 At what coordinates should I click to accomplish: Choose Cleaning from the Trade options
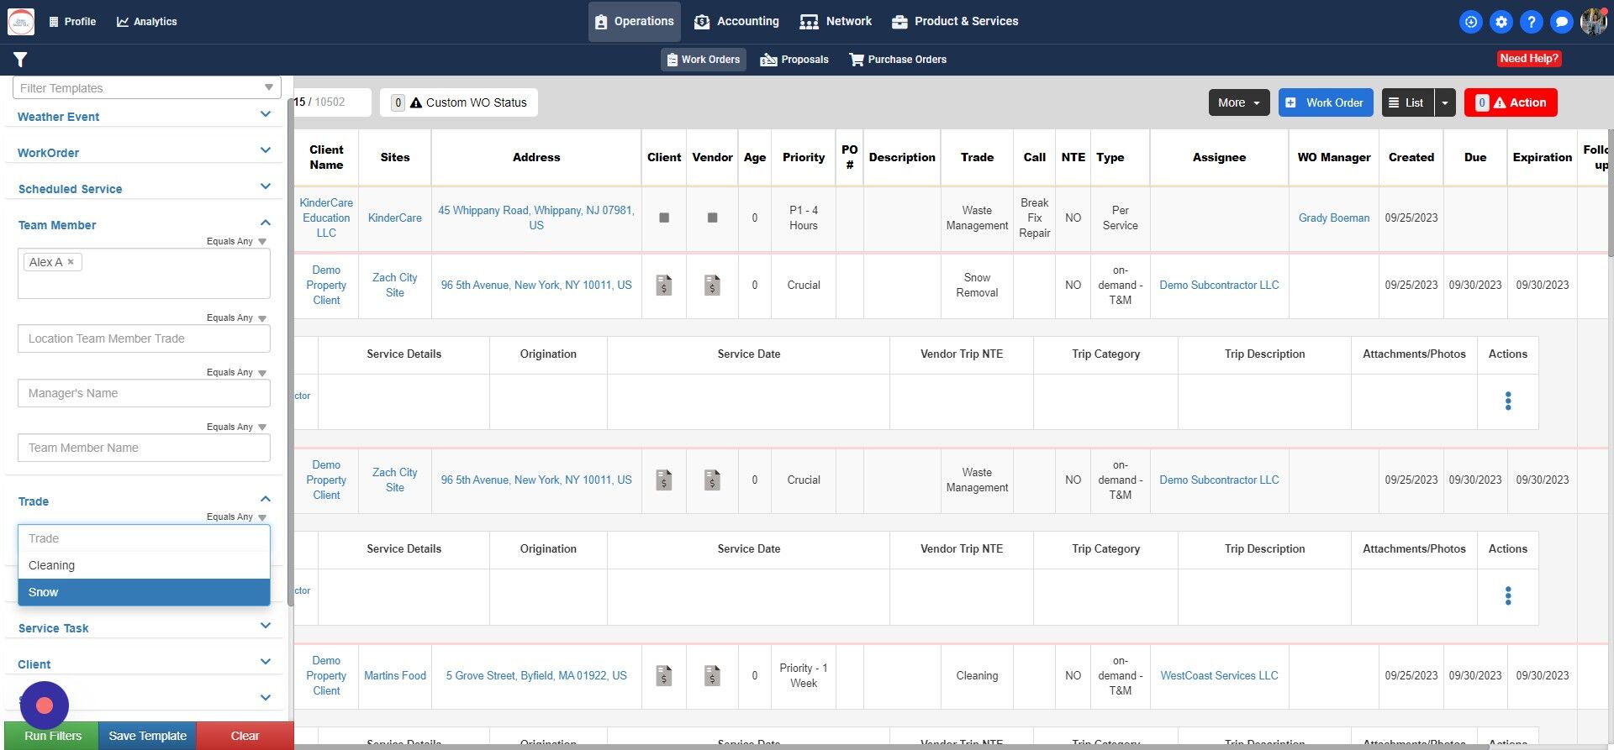(x=144, y=565)
